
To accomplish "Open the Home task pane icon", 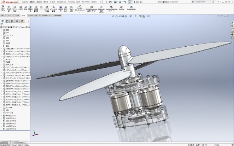I will click(232, 23).
